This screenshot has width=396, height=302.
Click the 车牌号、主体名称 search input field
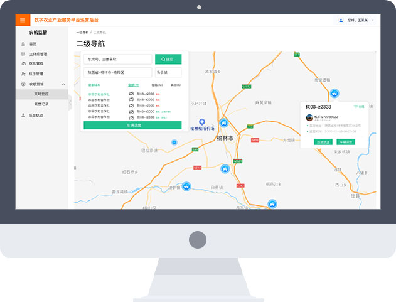[117, 59]
